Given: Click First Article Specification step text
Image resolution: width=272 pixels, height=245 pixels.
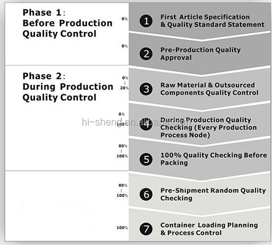Looking at the screenshot, I should (212, 21).
